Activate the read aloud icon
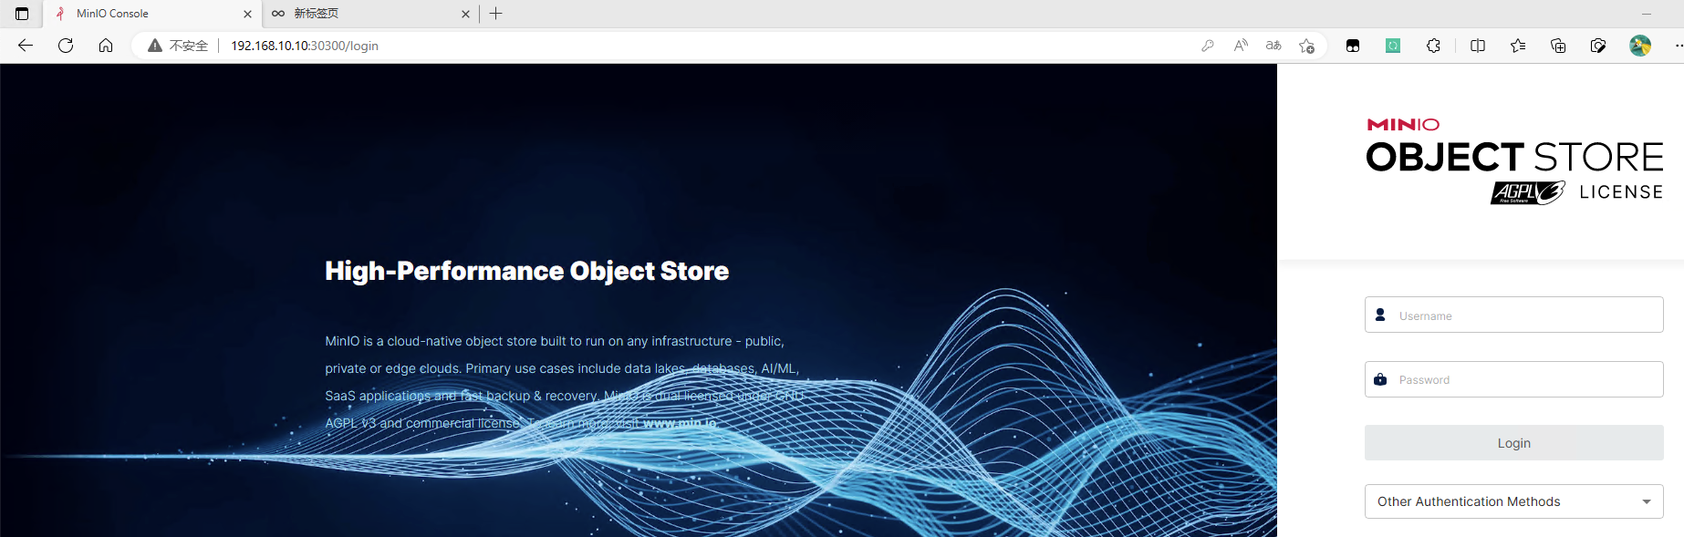 pos(1241,46)
